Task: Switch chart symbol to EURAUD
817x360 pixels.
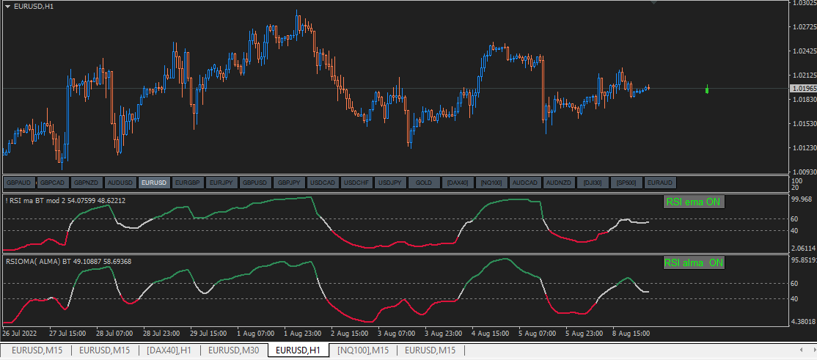Action: pos(661,183)
